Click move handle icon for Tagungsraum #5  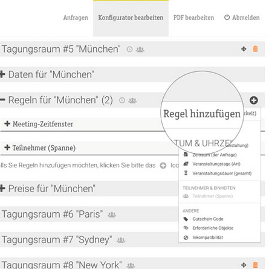[x=244, y=49]
